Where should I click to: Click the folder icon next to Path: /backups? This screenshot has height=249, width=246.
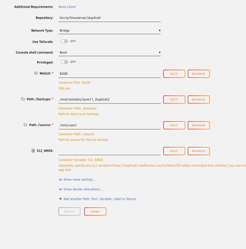23,99
